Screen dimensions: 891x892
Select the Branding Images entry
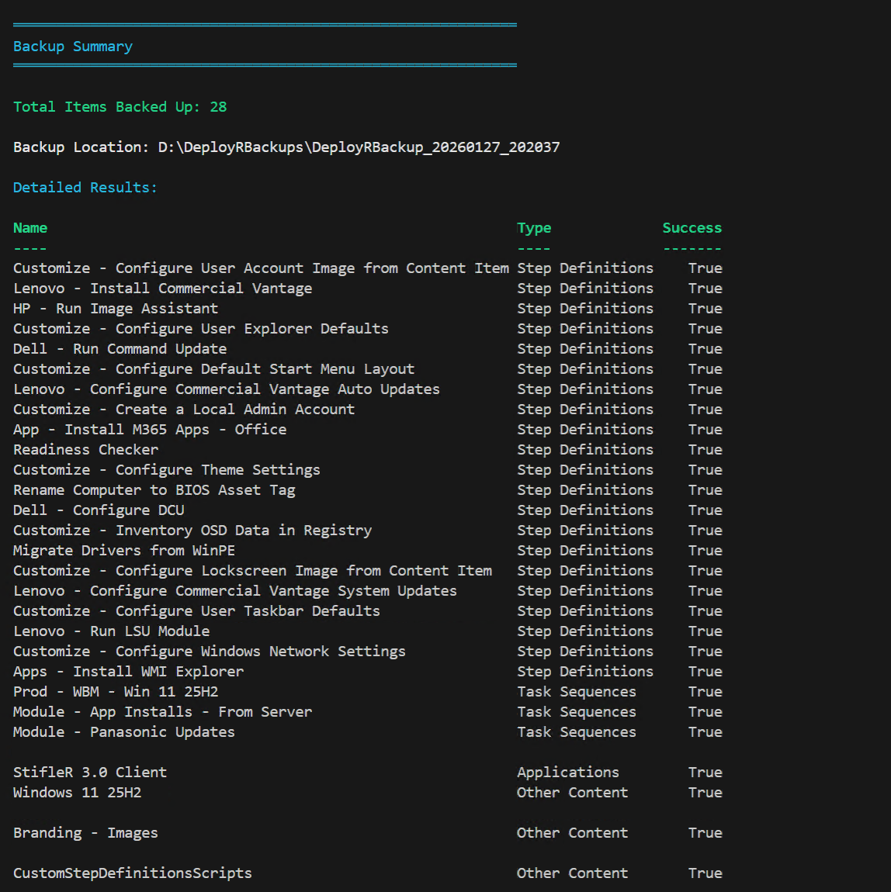pyautogui.click(x=85, y=833)
